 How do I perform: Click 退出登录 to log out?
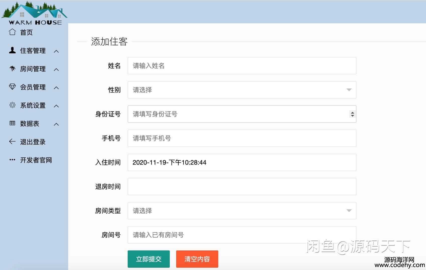click(33, 142)
